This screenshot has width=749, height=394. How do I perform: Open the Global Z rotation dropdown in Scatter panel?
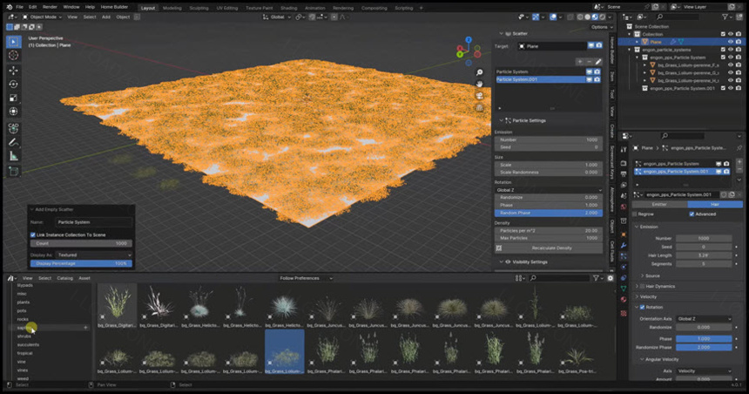click(x=549, y=190)
